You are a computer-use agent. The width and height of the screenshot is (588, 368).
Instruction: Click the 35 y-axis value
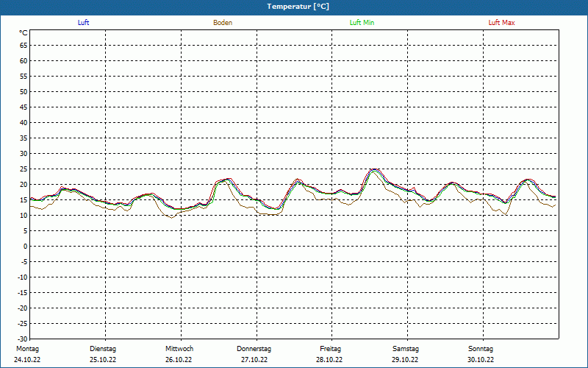24,138
